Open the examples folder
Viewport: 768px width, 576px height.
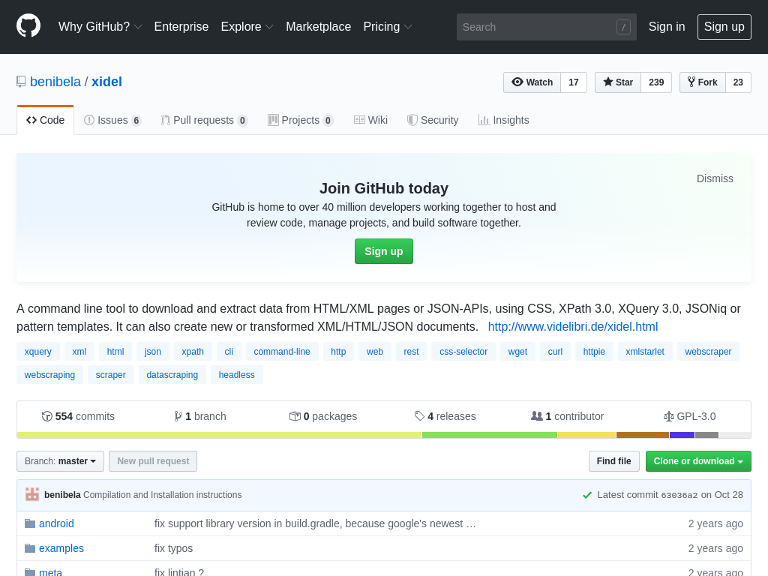[x=61, y=548]
